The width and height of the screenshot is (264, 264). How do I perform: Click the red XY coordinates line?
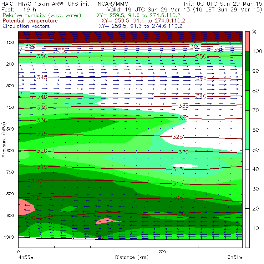point(143,21)
